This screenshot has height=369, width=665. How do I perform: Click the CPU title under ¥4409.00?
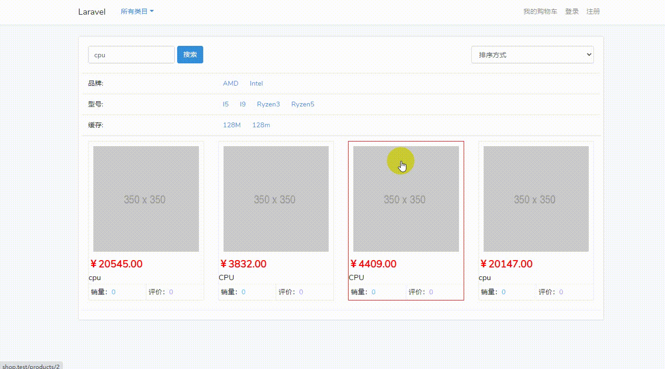(357, 277)
